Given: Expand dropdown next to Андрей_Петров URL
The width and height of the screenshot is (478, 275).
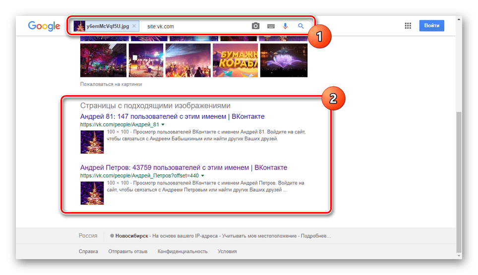Looking at the screenshot, I should click(203, 176).
